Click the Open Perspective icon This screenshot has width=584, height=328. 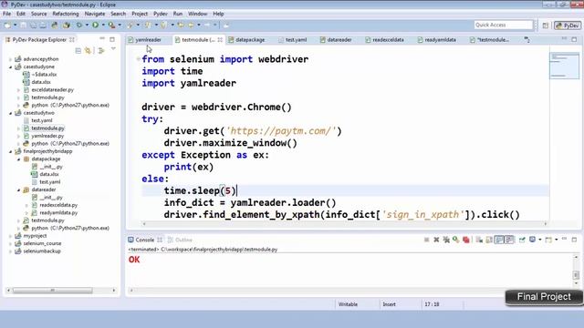point(546,26)
